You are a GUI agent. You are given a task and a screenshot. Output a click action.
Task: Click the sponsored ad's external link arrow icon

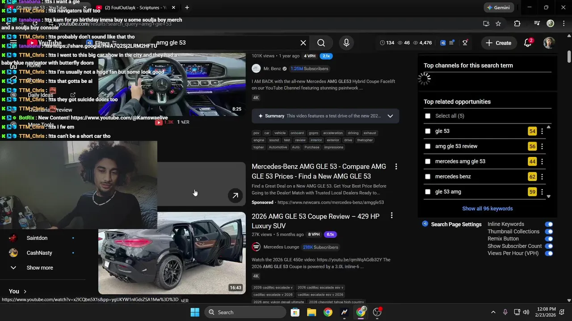235,195
